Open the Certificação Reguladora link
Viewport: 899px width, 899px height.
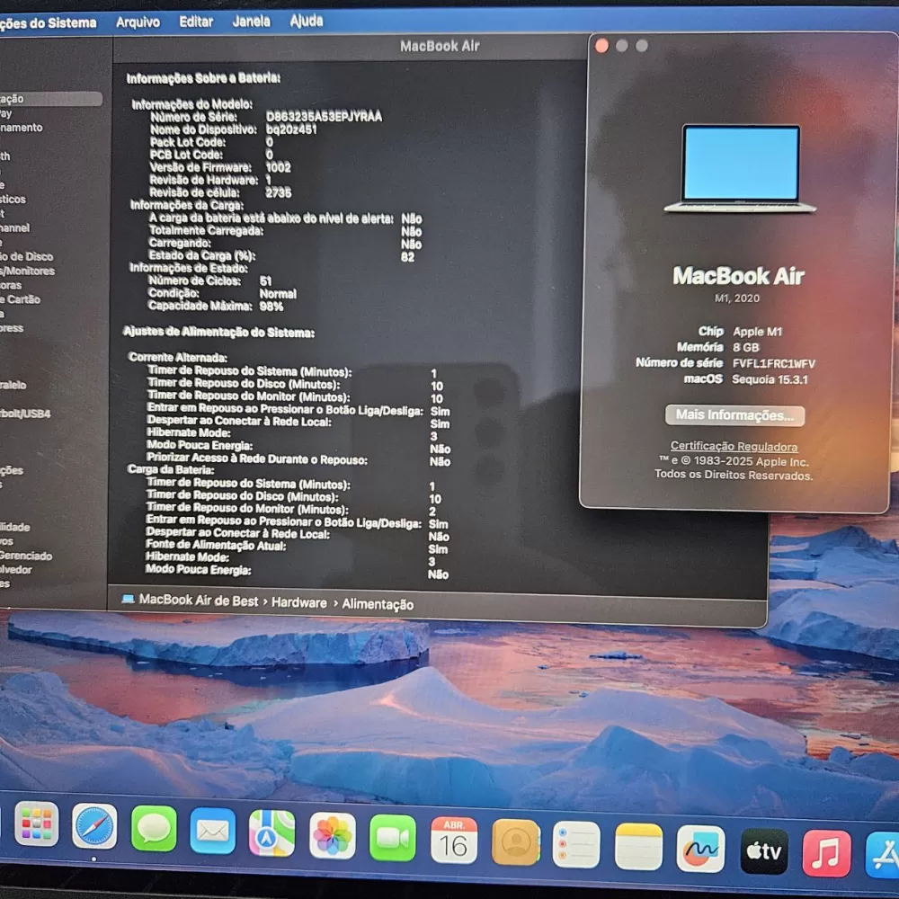pyautogui.click(x=734, y=446)
